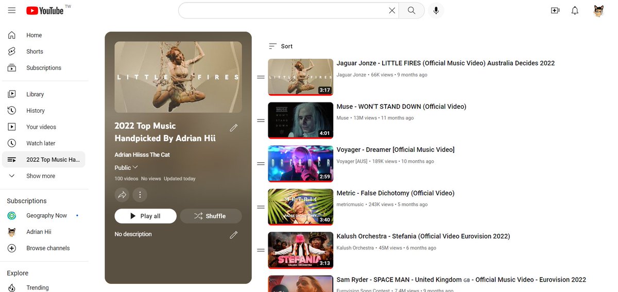
Task: Click the Kalush Orchestra Stefania thumbnail
Action: [x=300, y=250]
